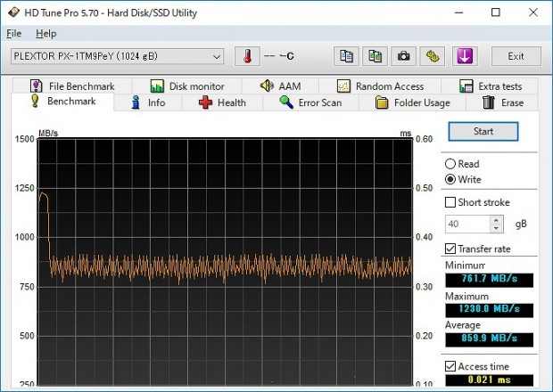Viewport: 553px width, 392px height.
Task: Copy info text to clipboard icon
Action: pos(347,56)
